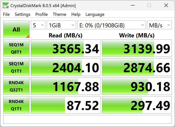Click the 930.18 write result
The image size is (175, 127).
(137, 86)
